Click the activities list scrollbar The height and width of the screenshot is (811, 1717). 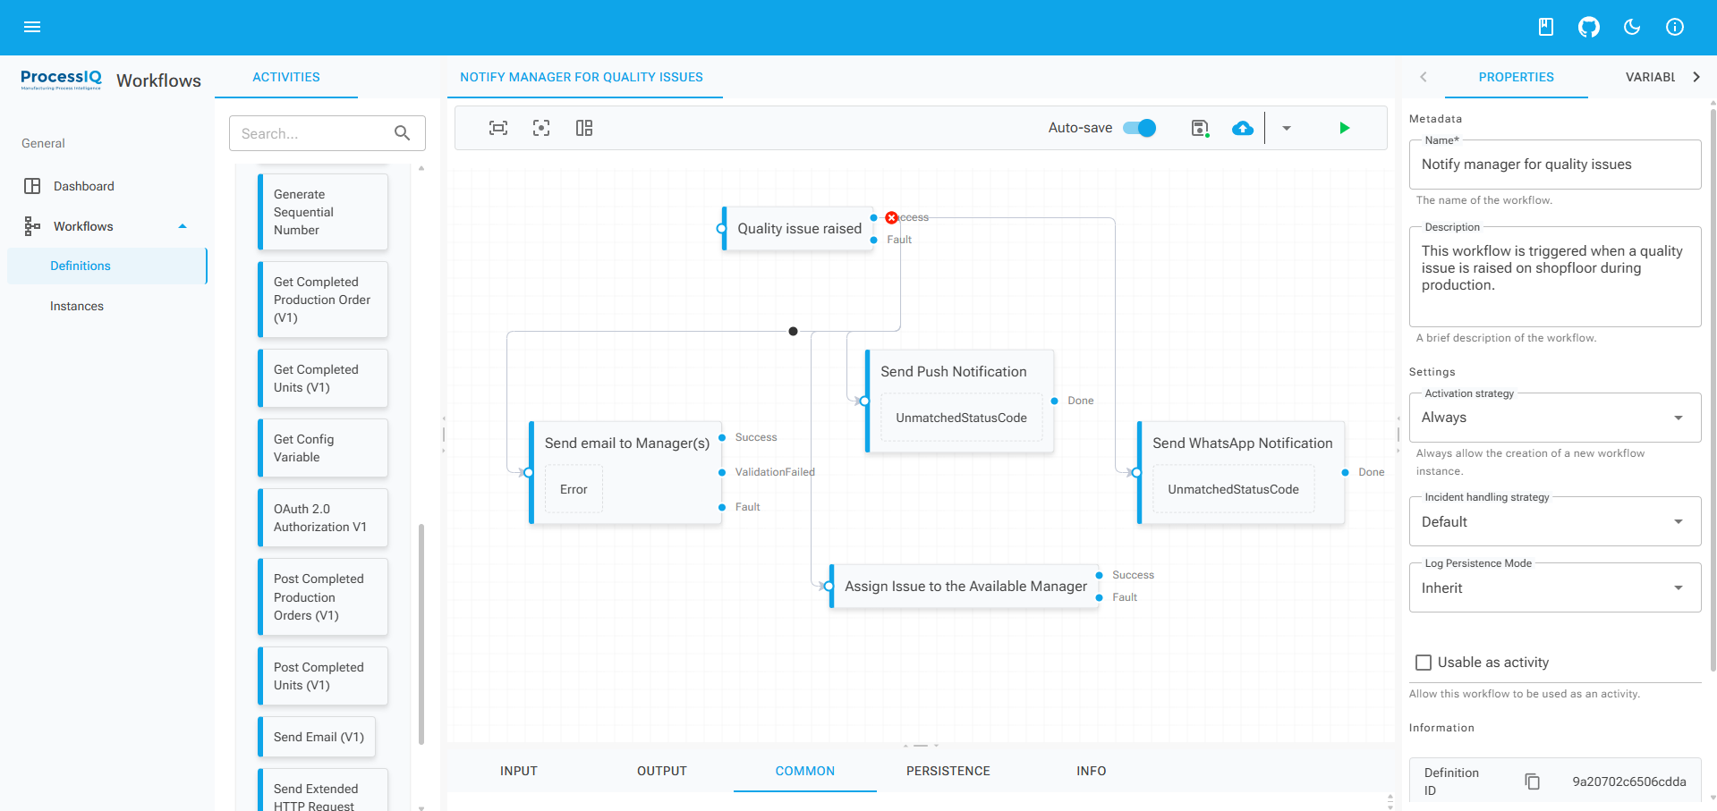[x=421, y=634]
